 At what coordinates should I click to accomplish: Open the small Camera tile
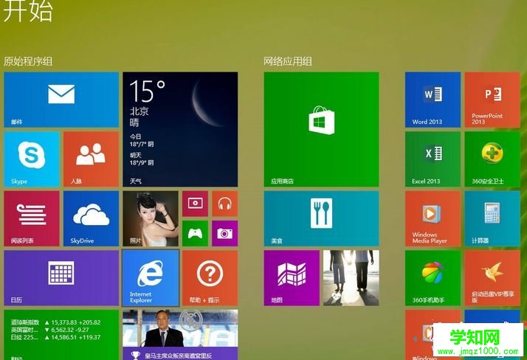tap(225, 233)
